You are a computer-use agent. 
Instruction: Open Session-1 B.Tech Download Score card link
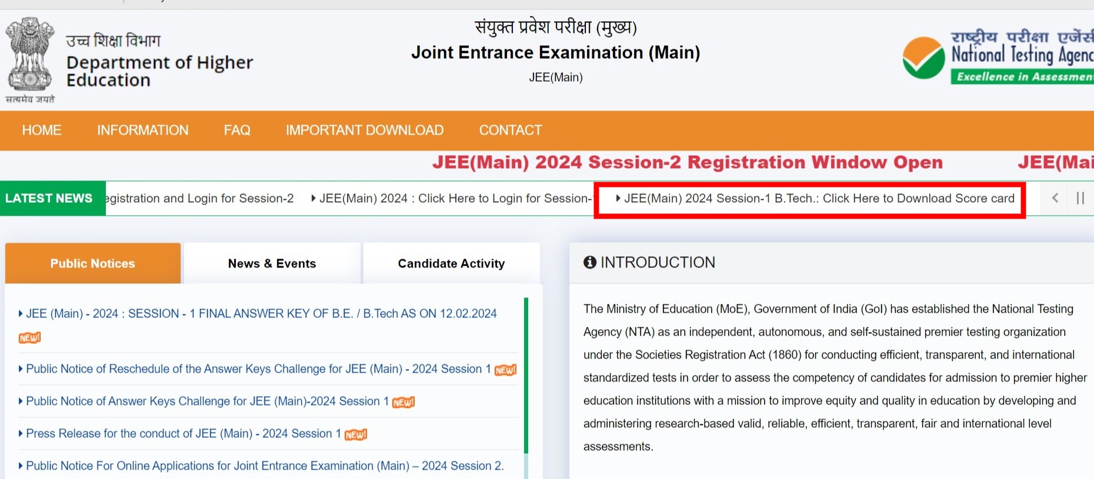pyautogui.click(x=819, y=199)
